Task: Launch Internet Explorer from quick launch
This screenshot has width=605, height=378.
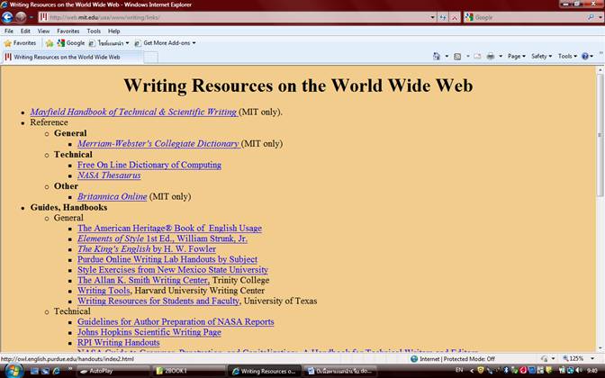Action: coord(57,371)
